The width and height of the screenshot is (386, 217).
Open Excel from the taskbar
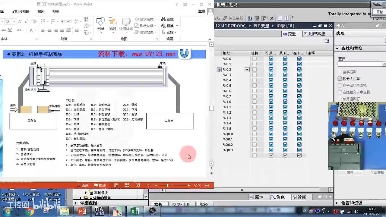coord(135,212)
